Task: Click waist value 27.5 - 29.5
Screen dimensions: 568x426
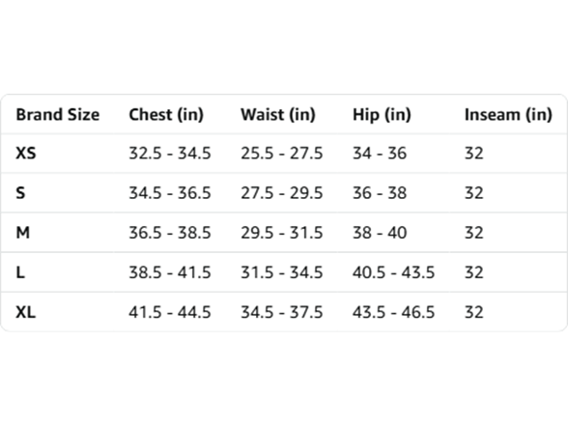Action: (x=282, y=193)
